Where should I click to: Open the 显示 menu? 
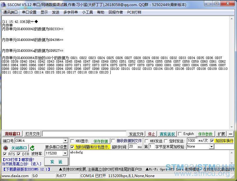click(44, 12)
